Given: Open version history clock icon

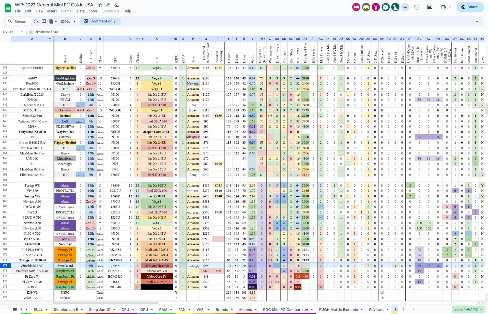Looking at the screenshot, I should (x=417, y=7).
